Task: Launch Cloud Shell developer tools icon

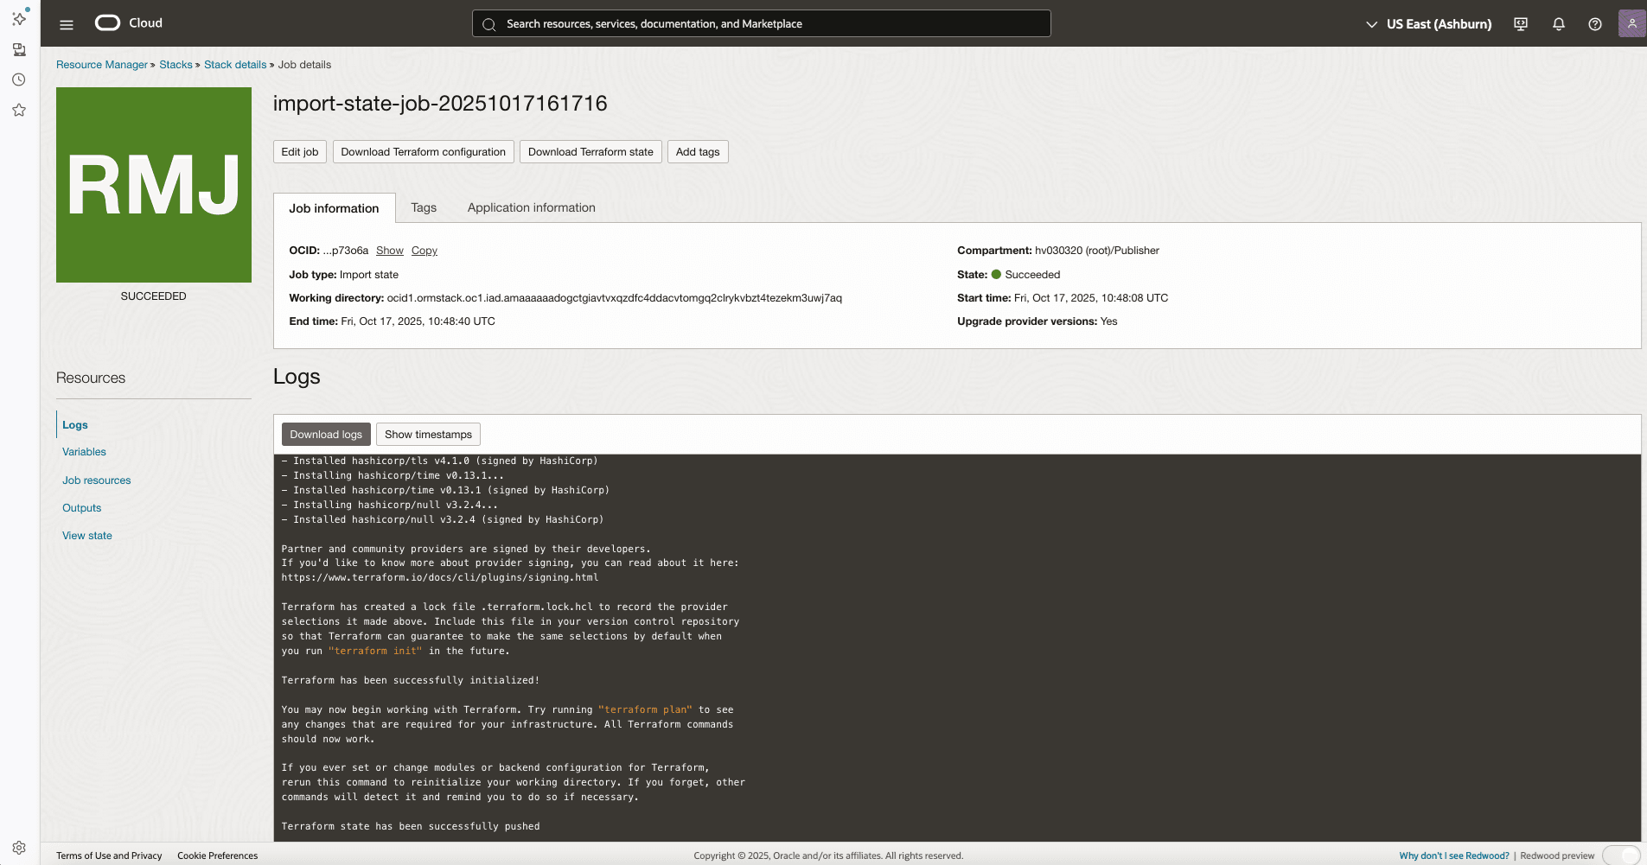Action: 1519,23
